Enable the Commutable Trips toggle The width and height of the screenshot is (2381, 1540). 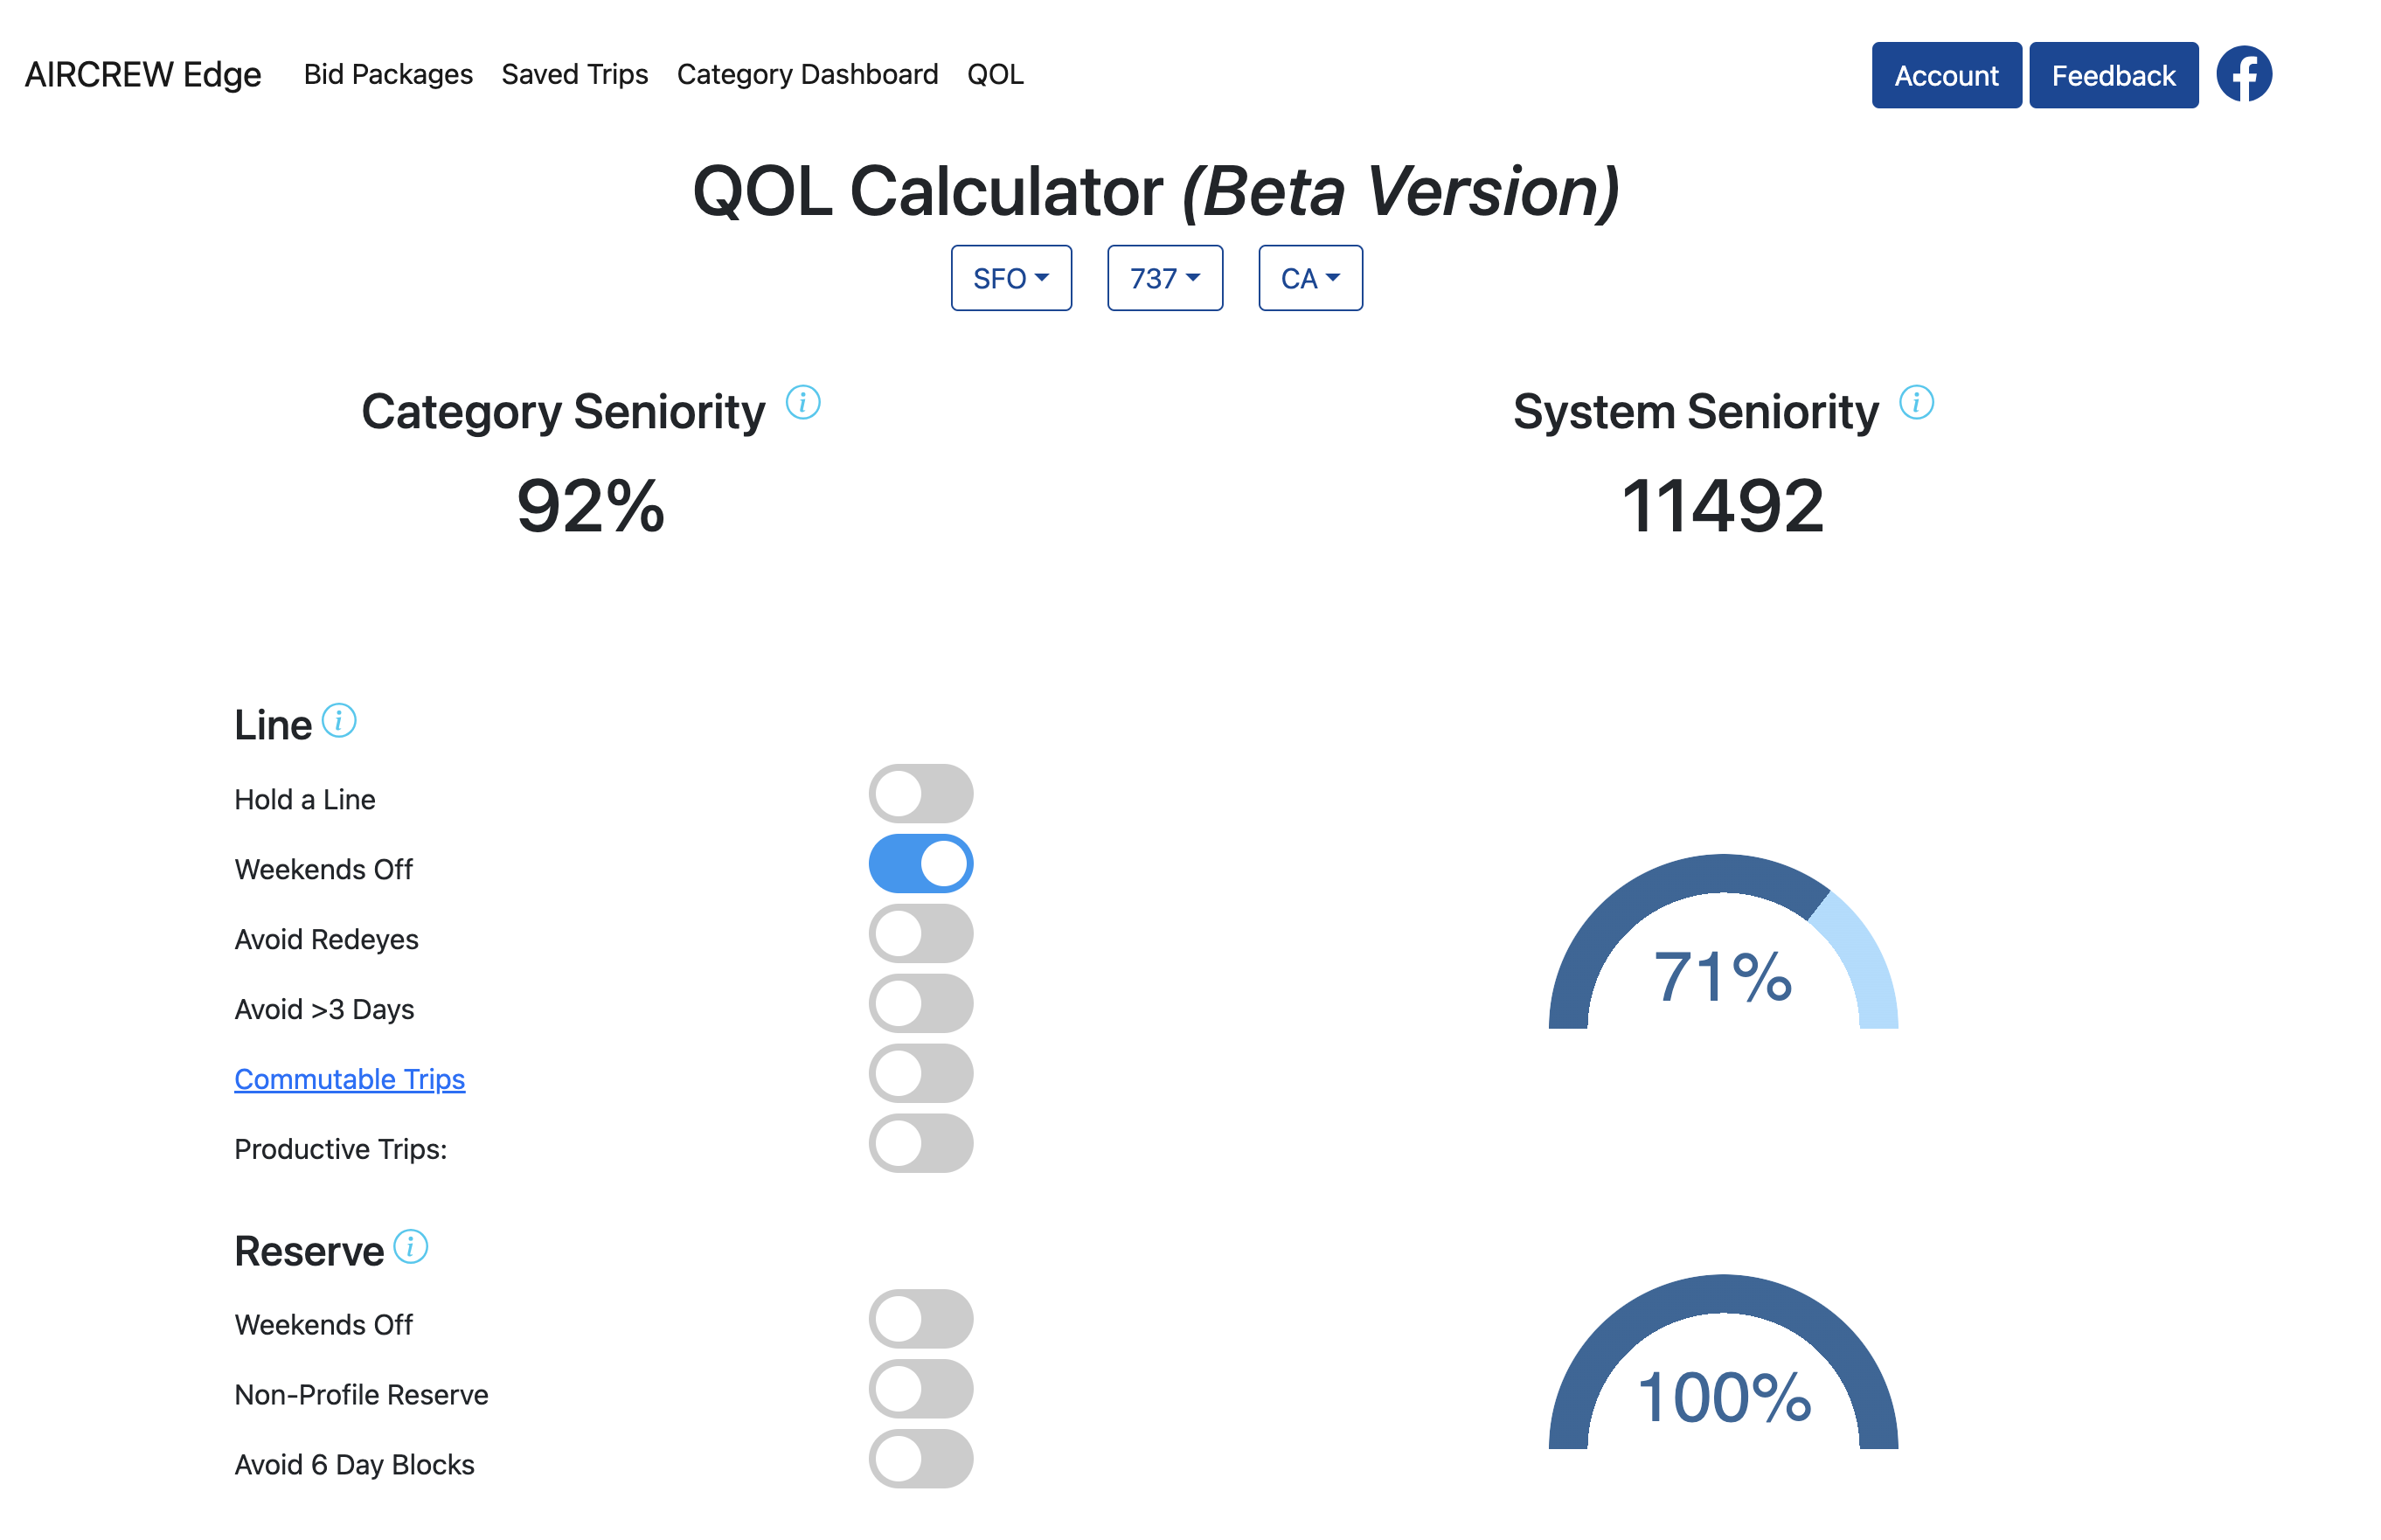920,1074
